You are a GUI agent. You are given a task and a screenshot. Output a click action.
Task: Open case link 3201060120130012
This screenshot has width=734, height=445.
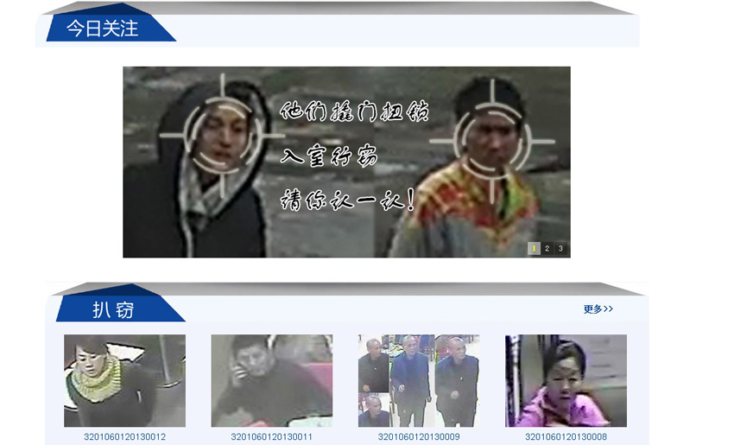coord(124,437)
